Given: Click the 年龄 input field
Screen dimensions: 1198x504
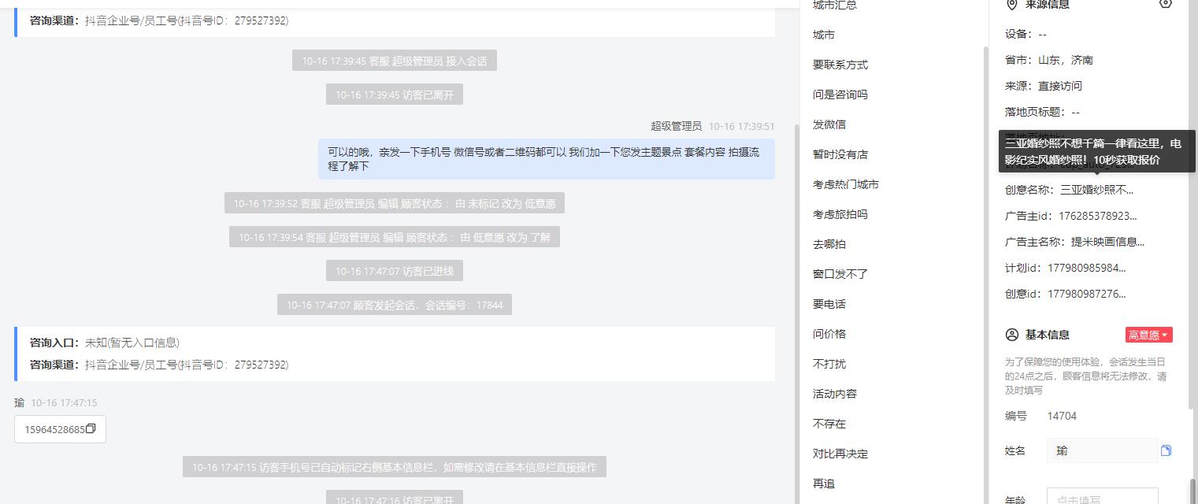Looking at the screenshot, I should click(x=1103, y=497).
